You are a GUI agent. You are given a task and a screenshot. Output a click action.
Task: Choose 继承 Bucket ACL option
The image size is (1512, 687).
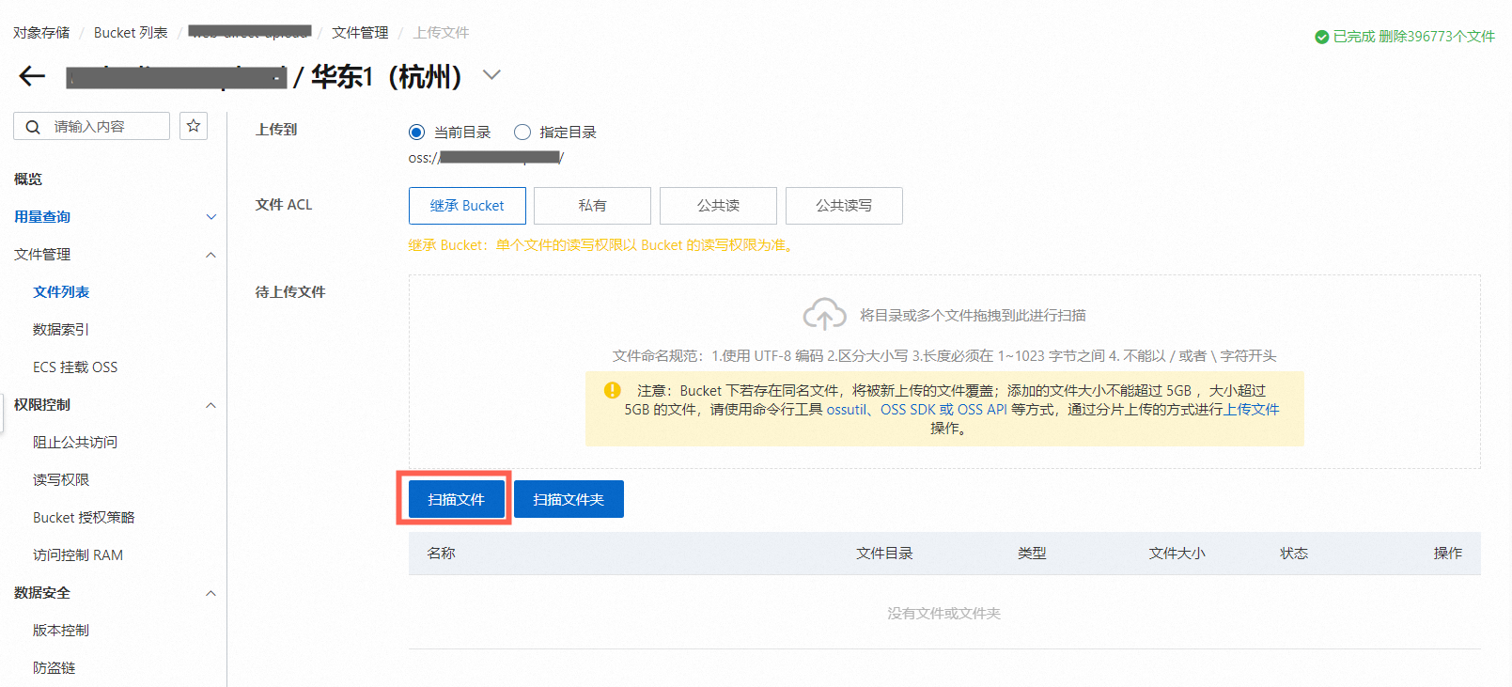coord(467,206)
